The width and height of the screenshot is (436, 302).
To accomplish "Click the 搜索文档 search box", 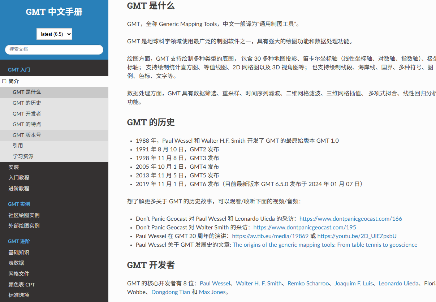I will (x=54, y=49).
